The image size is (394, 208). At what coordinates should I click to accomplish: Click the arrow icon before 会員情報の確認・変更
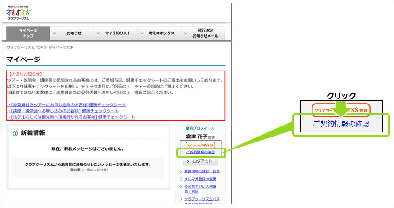coord(181,172)
